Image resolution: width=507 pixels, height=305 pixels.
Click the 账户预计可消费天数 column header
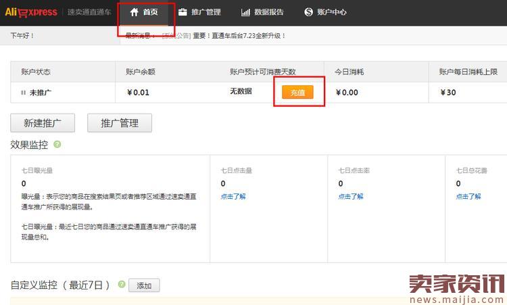coord(263,72)
